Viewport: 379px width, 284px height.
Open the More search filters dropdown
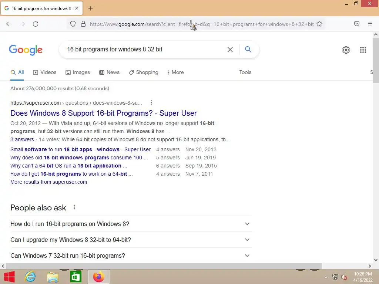176,72
